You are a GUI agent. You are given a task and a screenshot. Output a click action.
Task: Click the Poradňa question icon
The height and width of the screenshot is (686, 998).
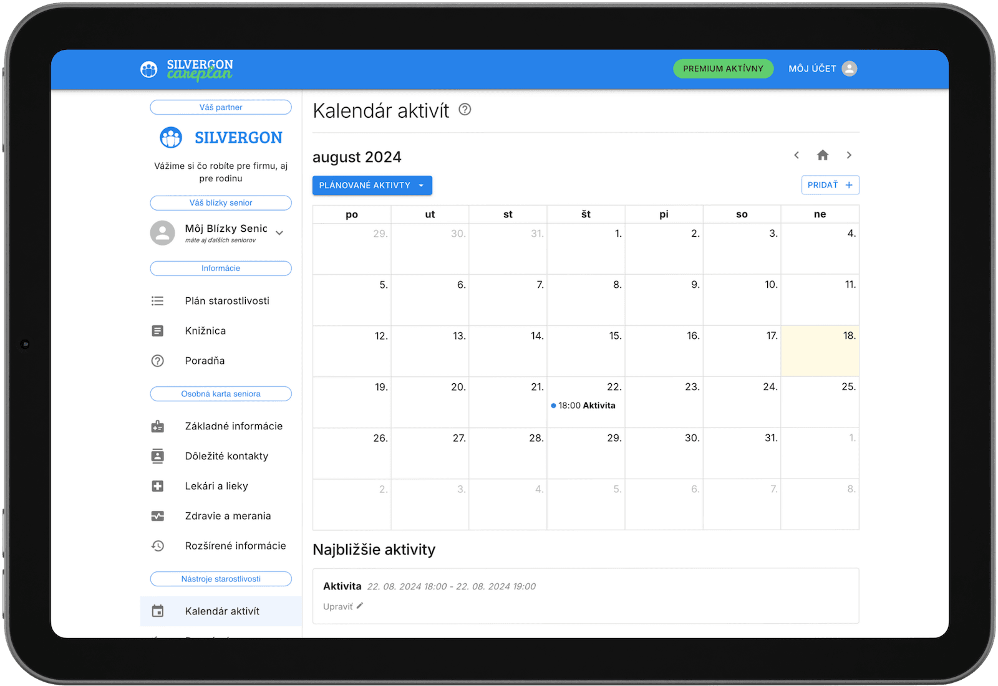(x=157, y=361)
